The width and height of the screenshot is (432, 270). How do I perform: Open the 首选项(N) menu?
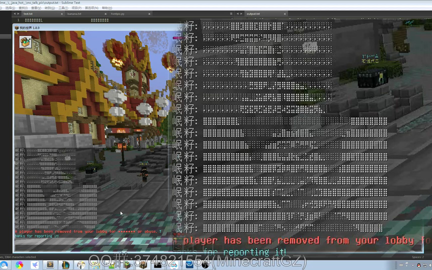[91, 8]
